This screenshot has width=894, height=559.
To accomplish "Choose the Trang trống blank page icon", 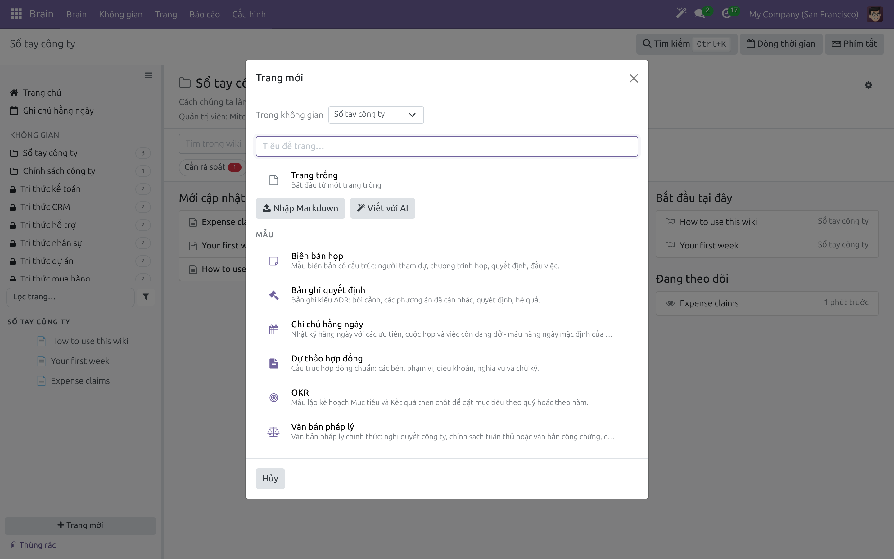I will pos(274,180).
